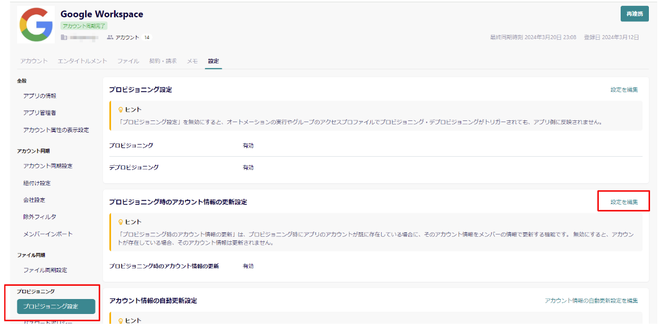Image resolution: width=665 pixels, height=333 pixels.
Task: Open ファイル同期設定 in the sidebar
Action: coord(45,270)
